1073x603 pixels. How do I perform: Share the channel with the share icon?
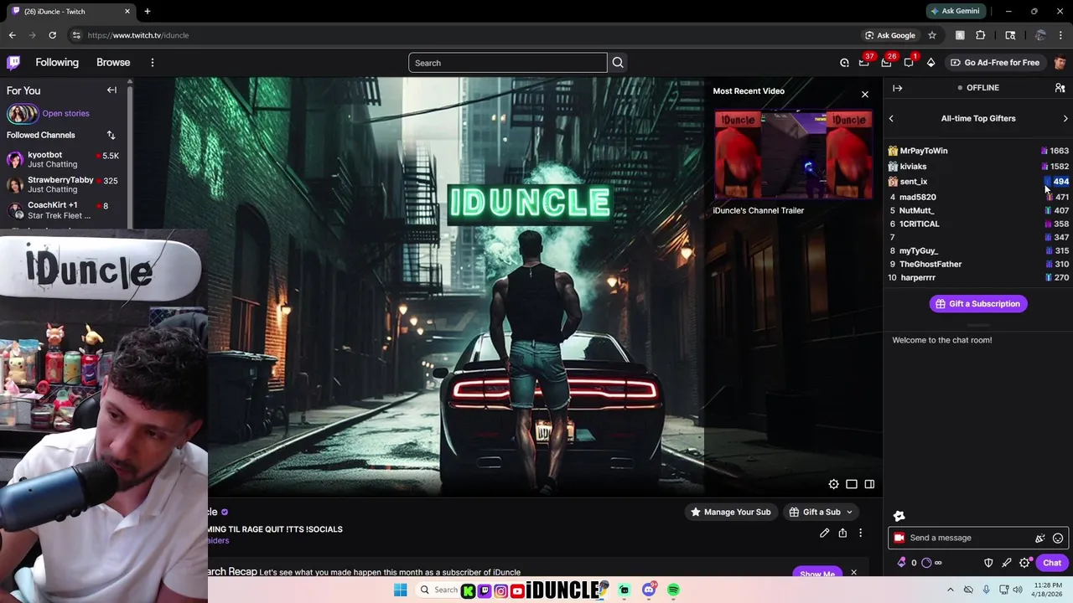tap(842, 533)
